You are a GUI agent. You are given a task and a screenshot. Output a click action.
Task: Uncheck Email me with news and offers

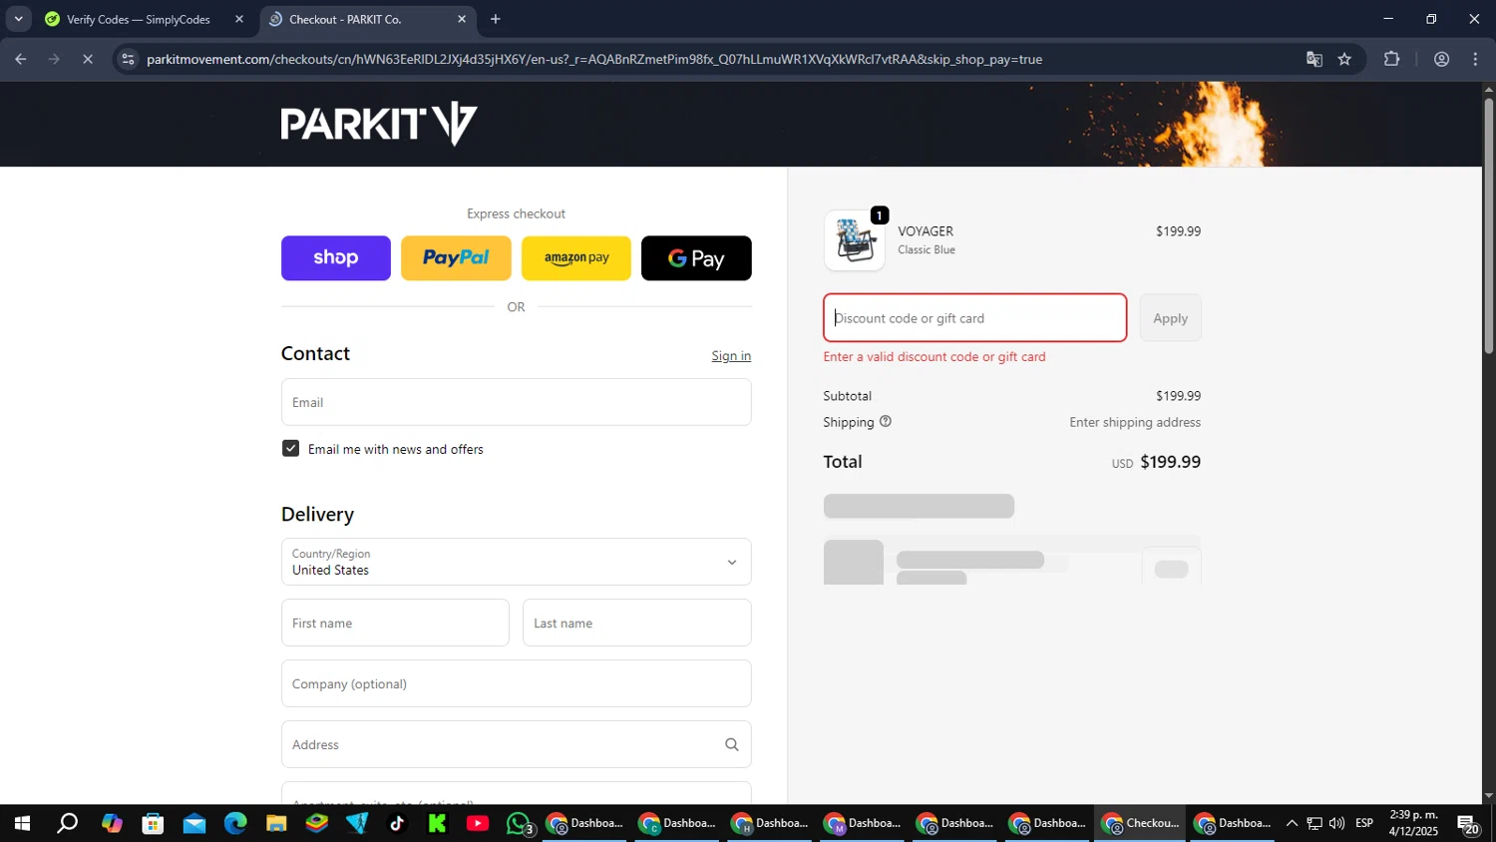pos(291,449)
